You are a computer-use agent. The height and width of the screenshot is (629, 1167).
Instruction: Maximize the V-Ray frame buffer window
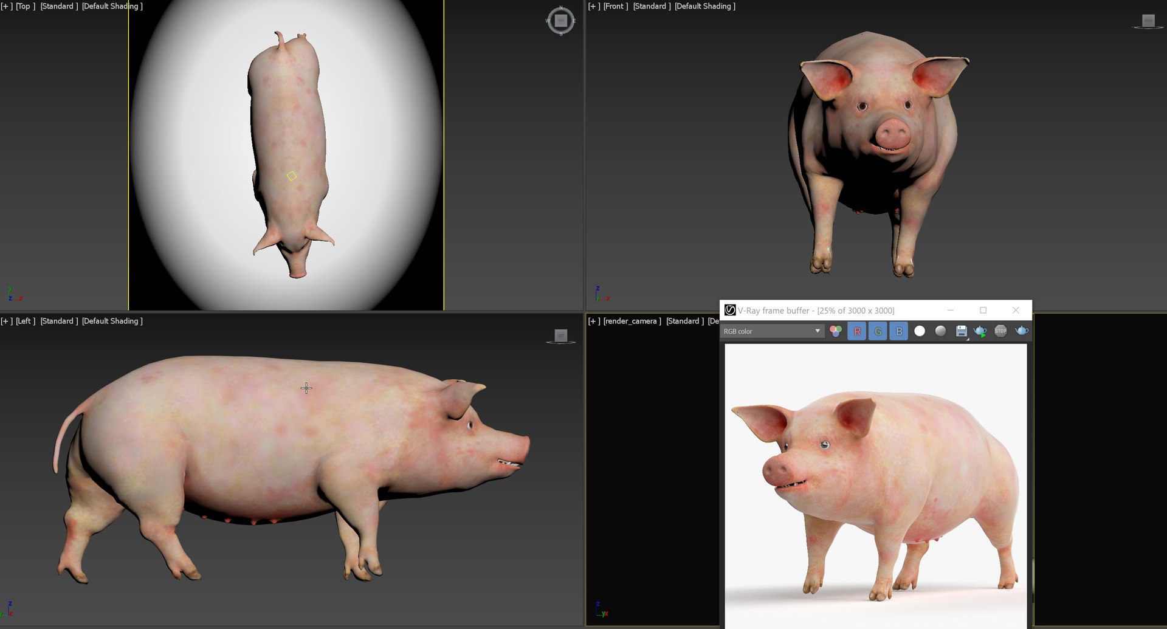[983, 311]
